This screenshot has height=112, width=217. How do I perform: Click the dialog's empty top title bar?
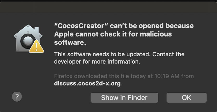tap(108, 7)
